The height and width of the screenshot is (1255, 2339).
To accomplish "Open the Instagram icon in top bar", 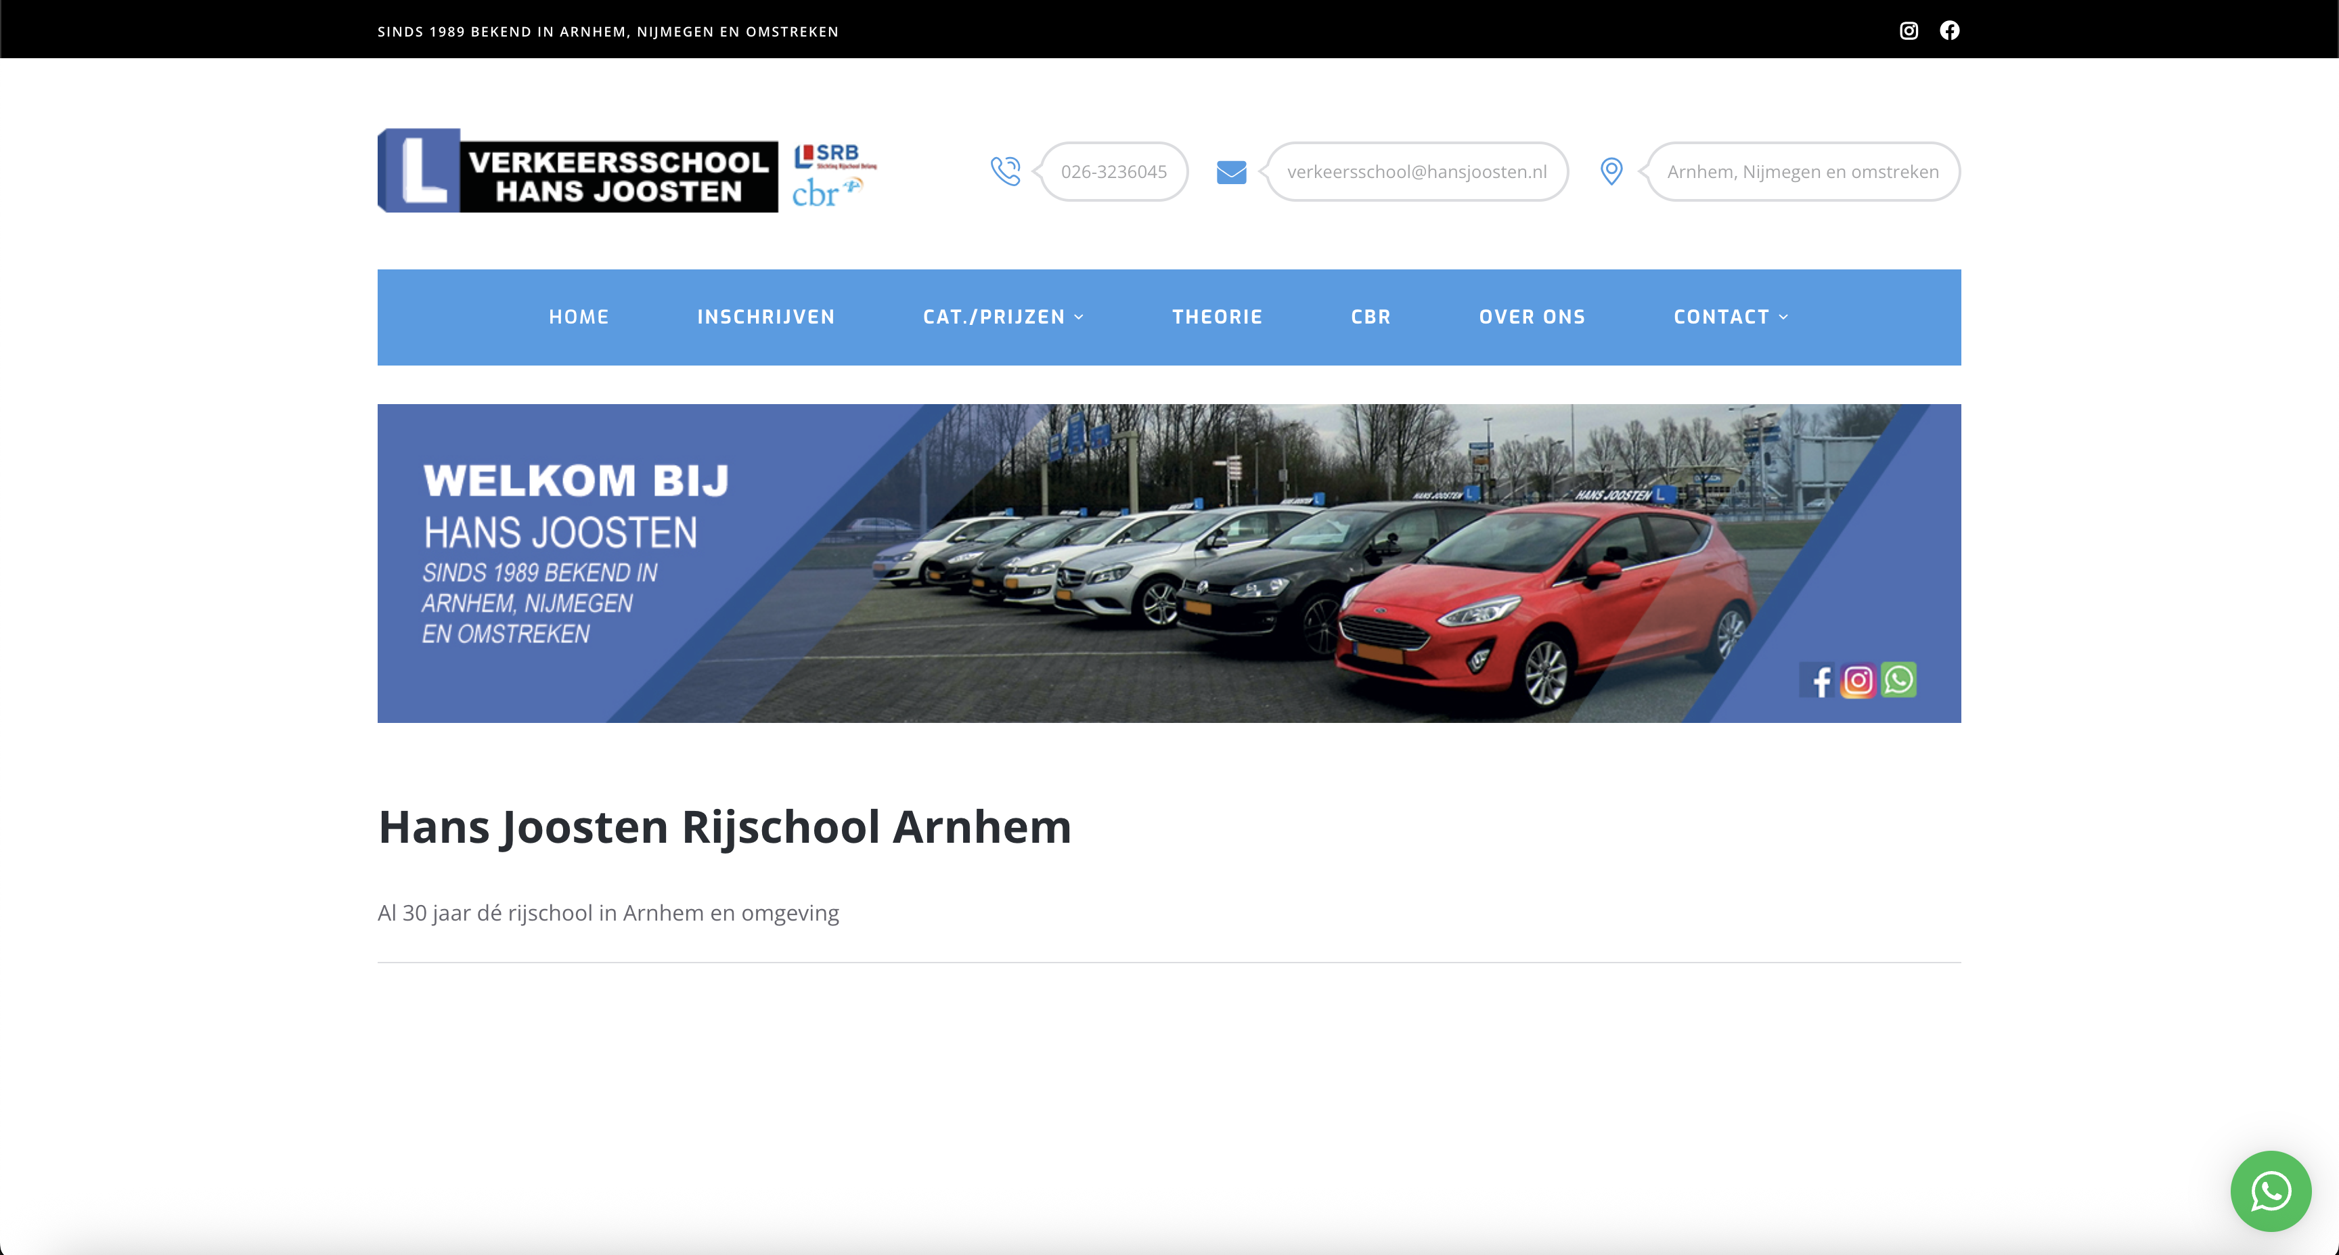I will 1909,31.
